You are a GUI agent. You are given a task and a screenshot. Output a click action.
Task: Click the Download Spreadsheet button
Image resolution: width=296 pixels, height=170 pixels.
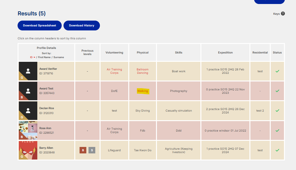39,26
